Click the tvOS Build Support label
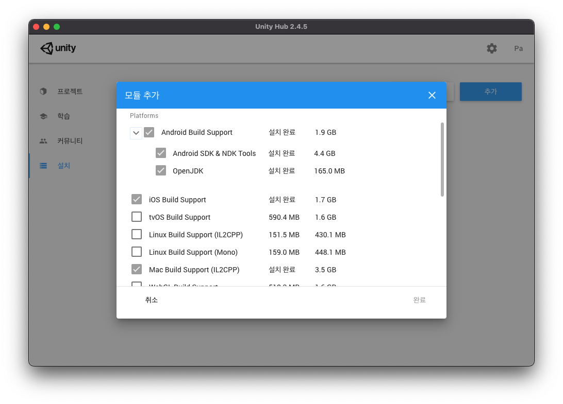 (179, 217)
